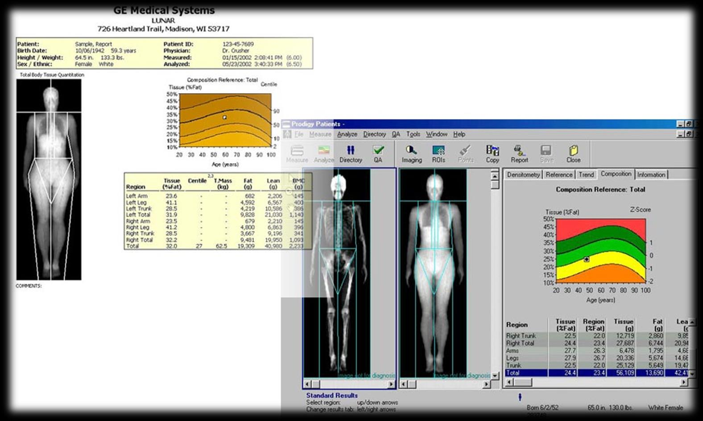Screen dimensions: 703x421
Task: Select the Right Total row in results table
Action: tap(596, 343)
